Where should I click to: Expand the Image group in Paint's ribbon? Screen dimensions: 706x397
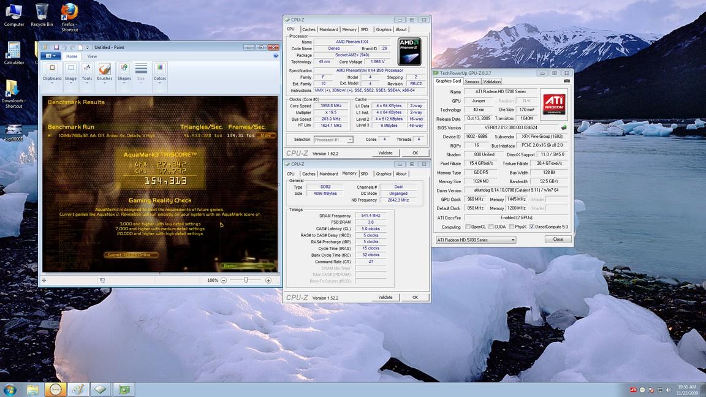[70, 74]
